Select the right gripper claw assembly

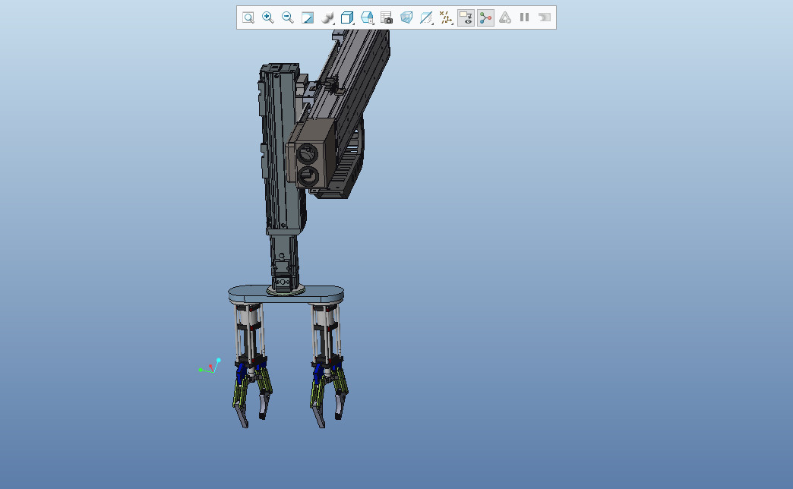click(329, 394)
